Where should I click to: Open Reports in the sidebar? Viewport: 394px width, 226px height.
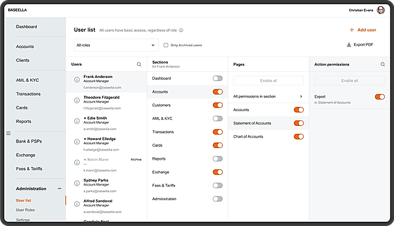pyautogui.click(x=23, y=121)
